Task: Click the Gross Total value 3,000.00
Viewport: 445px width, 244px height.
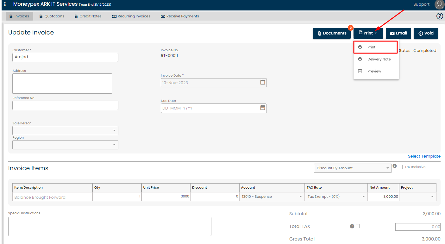Action: 431,239
